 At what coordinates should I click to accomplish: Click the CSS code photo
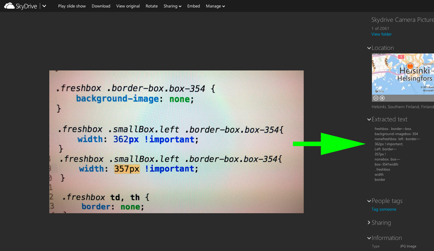click(x=176, y=142)
